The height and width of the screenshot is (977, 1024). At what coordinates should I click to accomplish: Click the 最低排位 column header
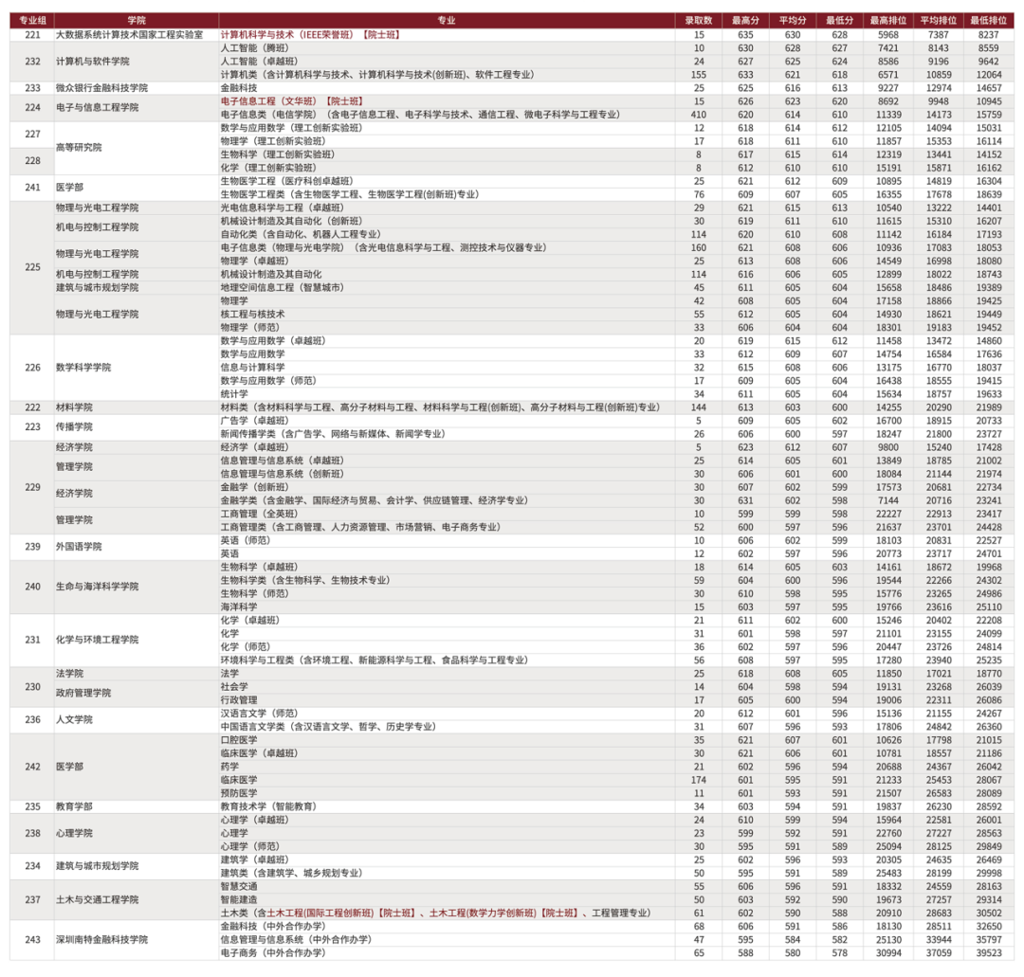(989, 20)
